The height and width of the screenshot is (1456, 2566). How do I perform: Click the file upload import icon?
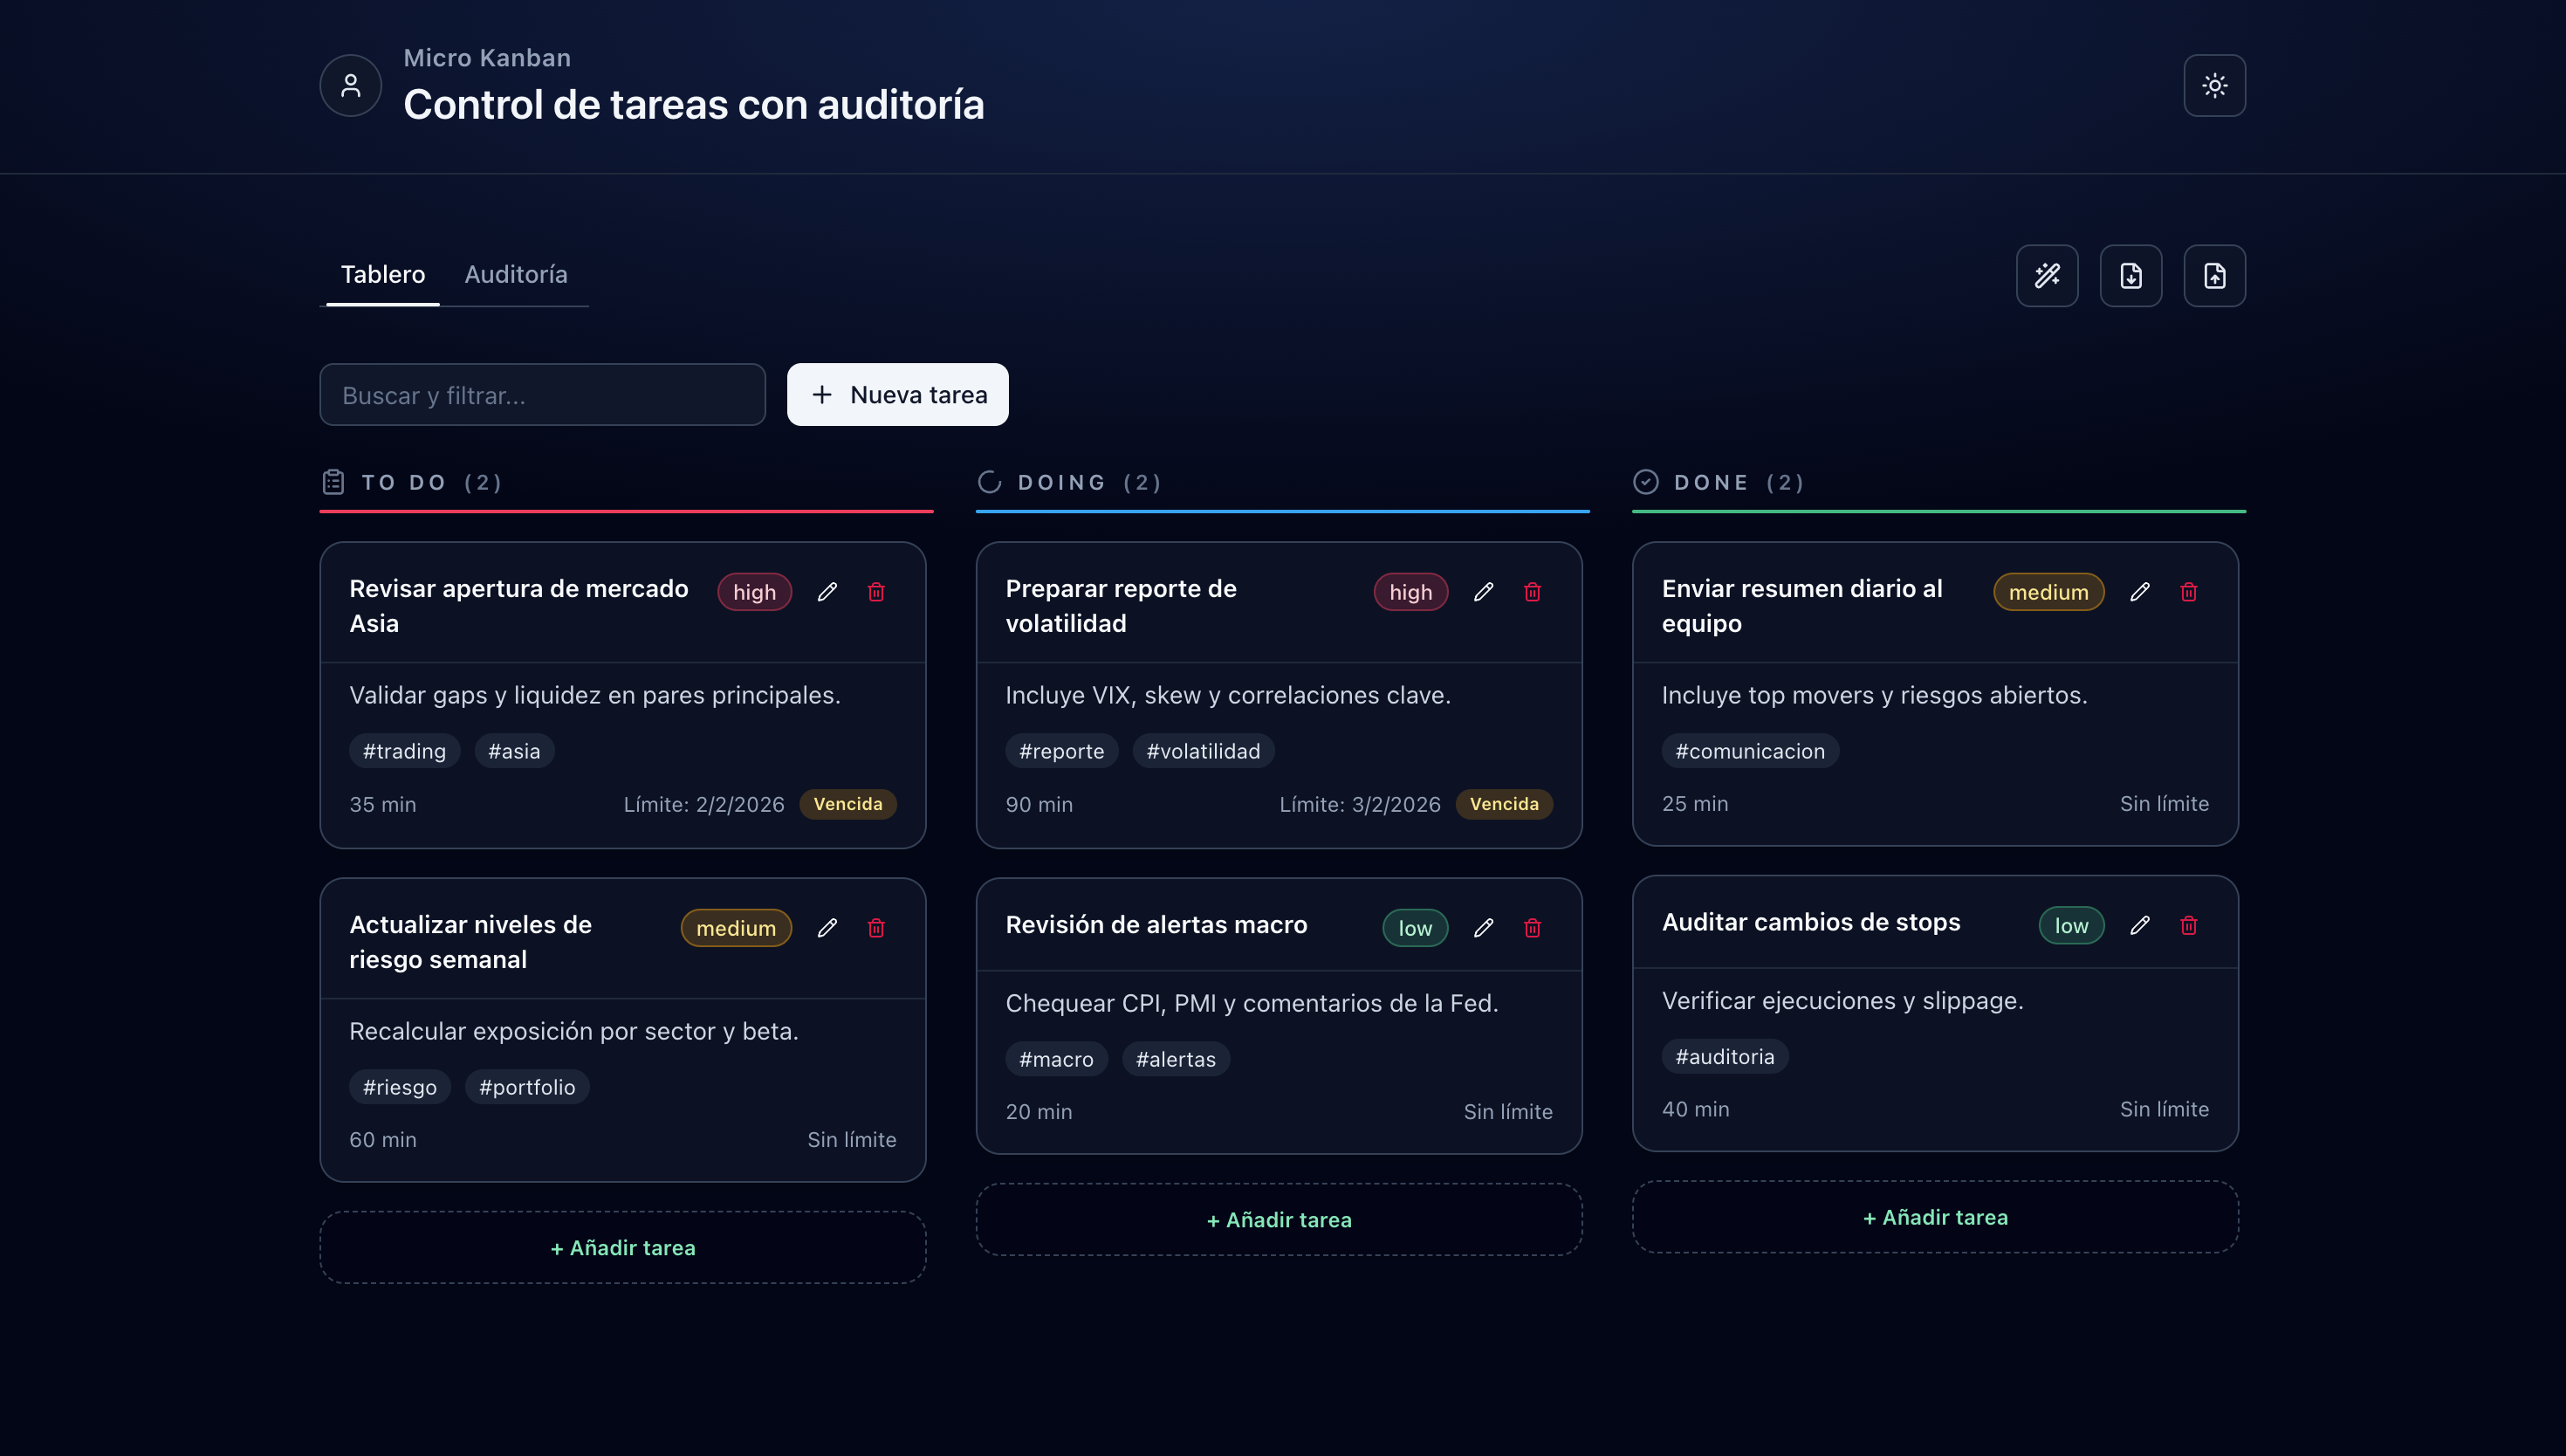[x=2214, y=276]
